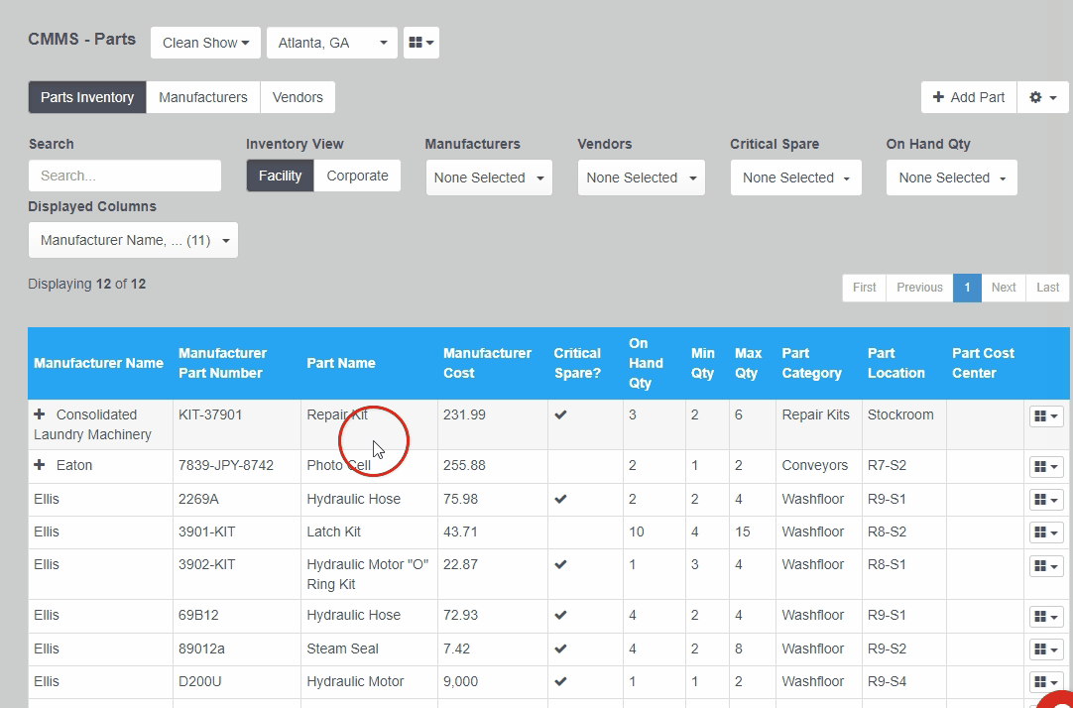Image resolution: width=1073 pixels, height=708 pixels.
Task: Open row actions menu for 69B12
Action: click(x=1046, y=617)
